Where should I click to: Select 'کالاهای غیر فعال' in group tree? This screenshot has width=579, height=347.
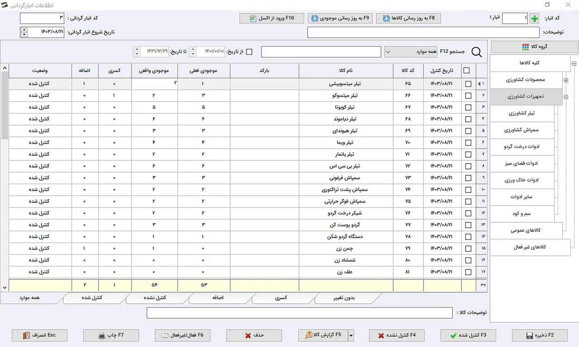pos(531,247)
